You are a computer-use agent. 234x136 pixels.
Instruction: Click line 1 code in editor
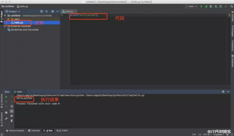84,15
